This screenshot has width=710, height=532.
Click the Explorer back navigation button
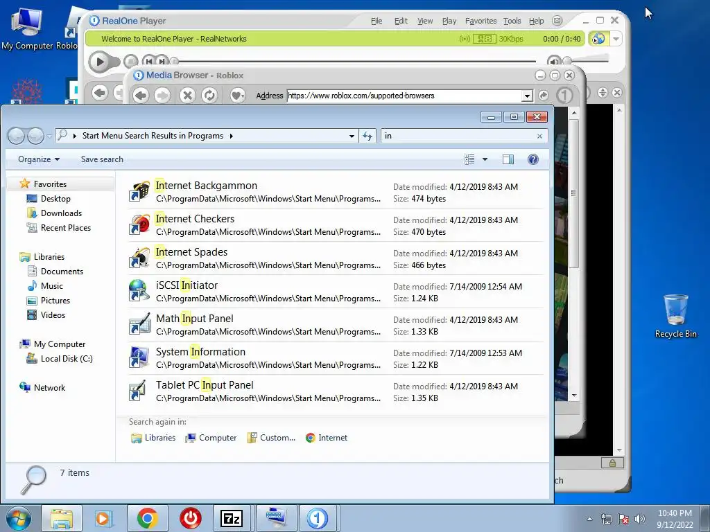17,135
